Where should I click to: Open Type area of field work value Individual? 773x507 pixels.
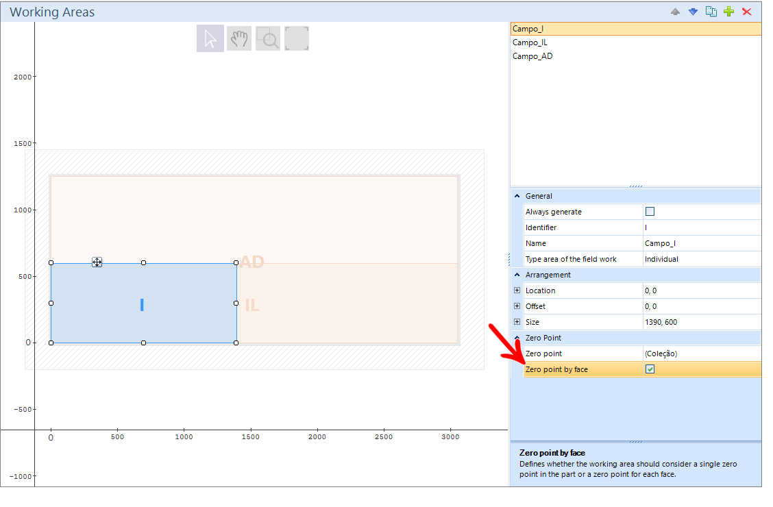click(702, 259)
